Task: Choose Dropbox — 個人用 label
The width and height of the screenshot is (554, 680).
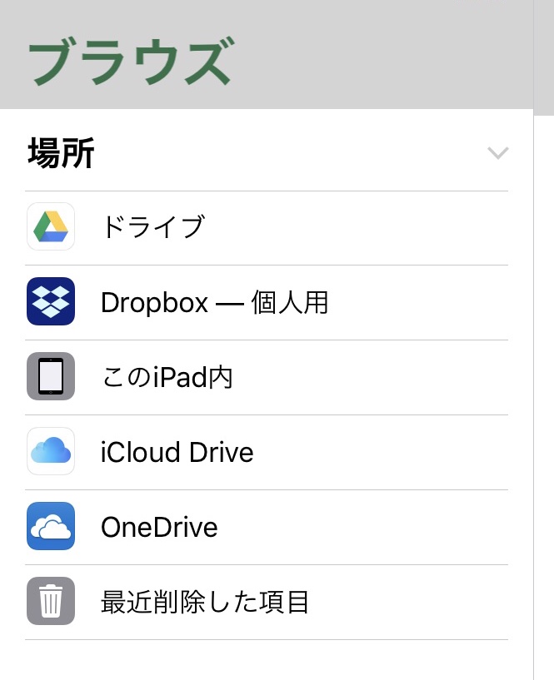Action: tap(214, 302)
